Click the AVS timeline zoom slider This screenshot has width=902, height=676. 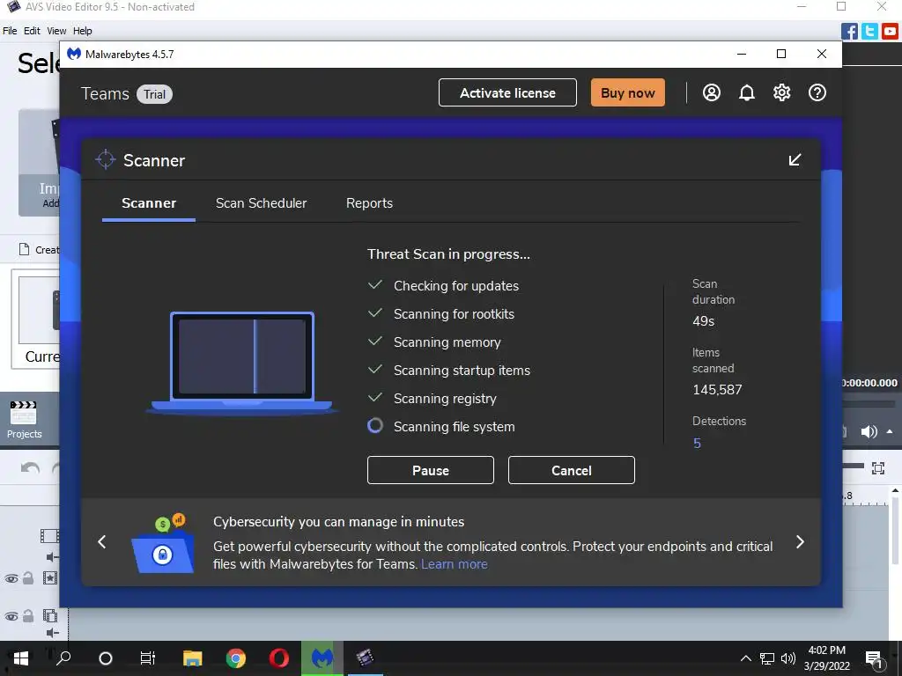point(854,467)
